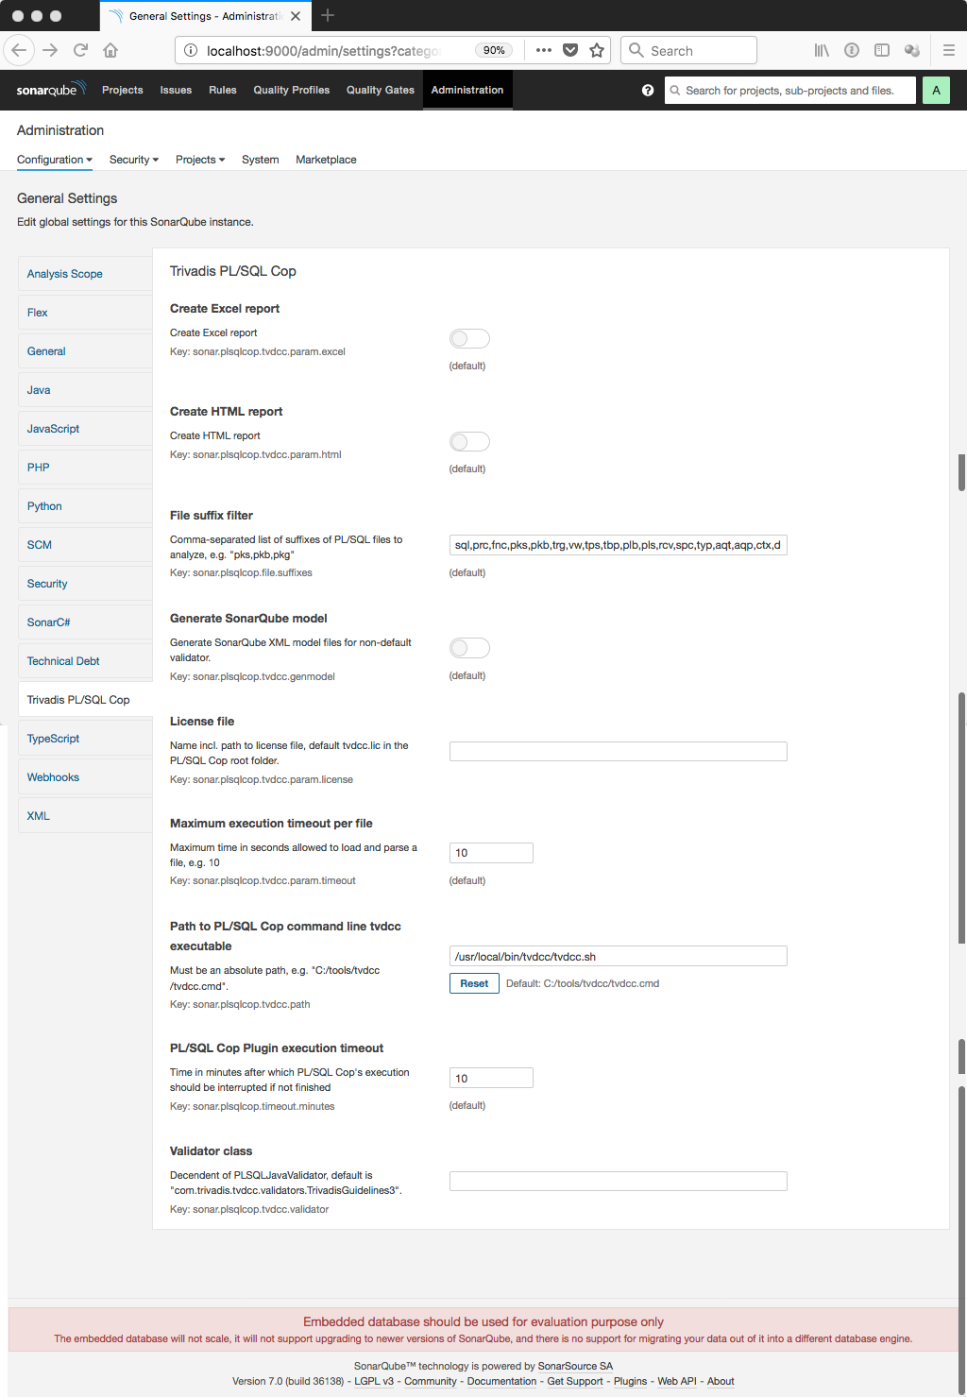
Task: Click the zoom level 90% indicator
Action: point(494,50)
